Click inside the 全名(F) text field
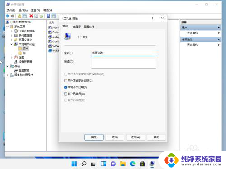Screen dimensions: 226x169 coord(124,53)
